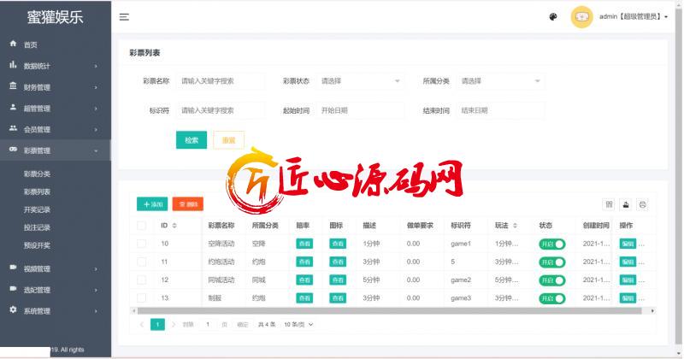The image size is (684, 359).
Task: Expand the 财务管理 menu arrow
Action: (x=96, y=88)
